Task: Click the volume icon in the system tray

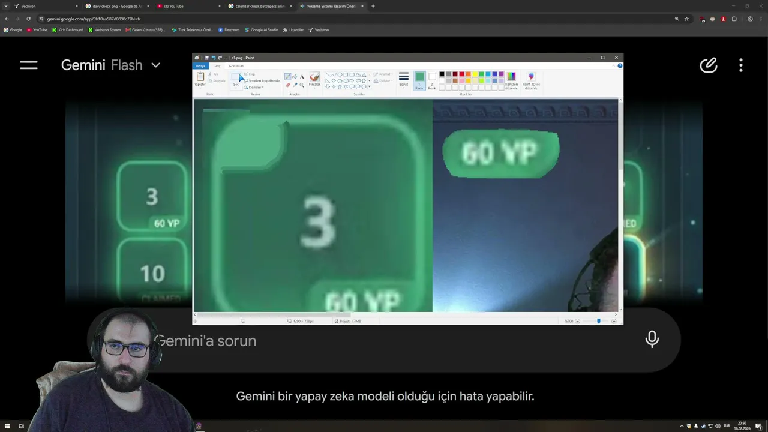Action: (x=718, y=426)
